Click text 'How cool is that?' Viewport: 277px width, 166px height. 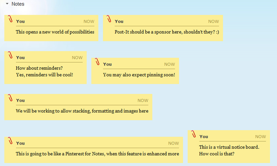[217, 154]
